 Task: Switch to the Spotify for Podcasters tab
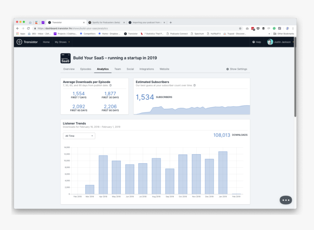click(x=106, y=22)
